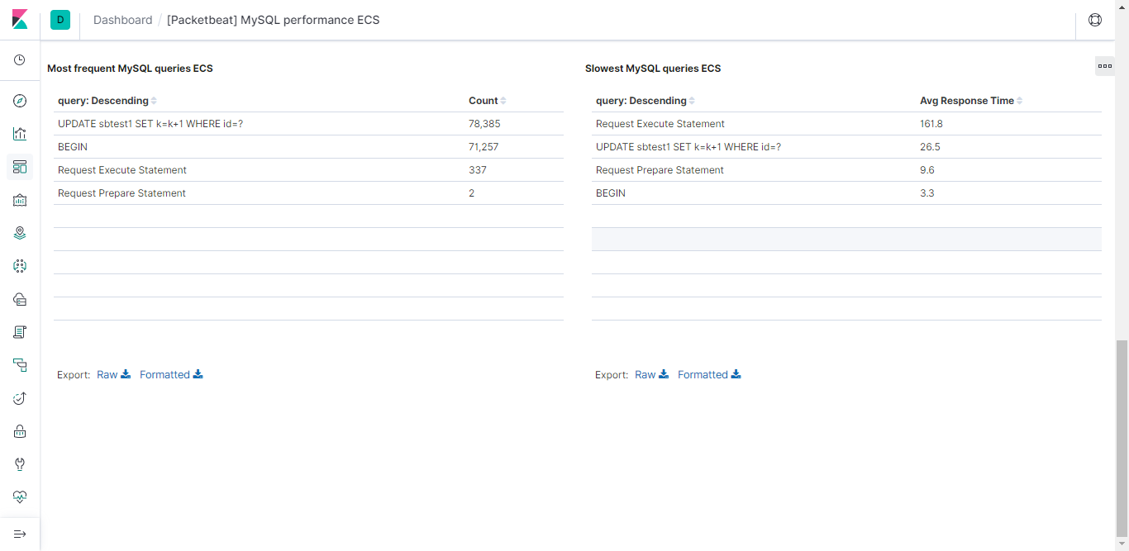Select BEGIN row in Most frequent table
Image resolution: width=1129 pixels, height=551 pixels.
point(308,147)
